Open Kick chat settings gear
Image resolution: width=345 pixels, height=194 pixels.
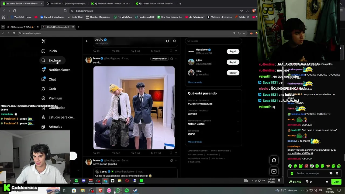(327, 182)
